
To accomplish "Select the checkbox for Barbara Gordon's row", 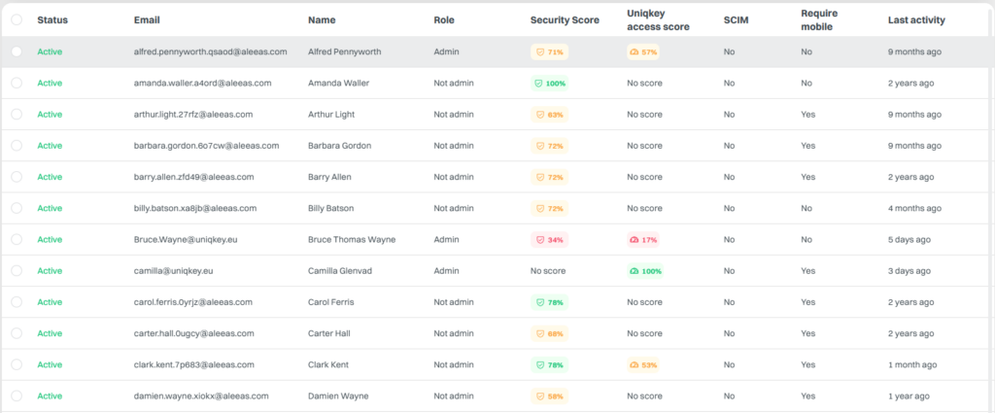I will 17,146.
